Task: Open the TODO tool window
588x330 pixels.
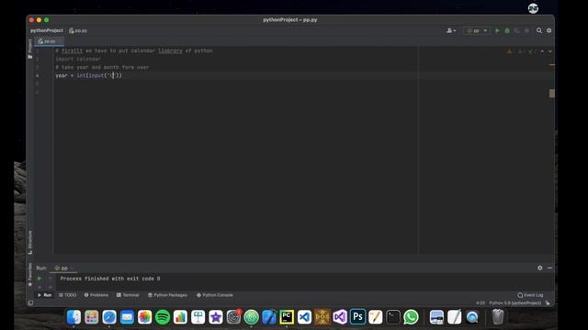Action: click(x=67, y=295)
